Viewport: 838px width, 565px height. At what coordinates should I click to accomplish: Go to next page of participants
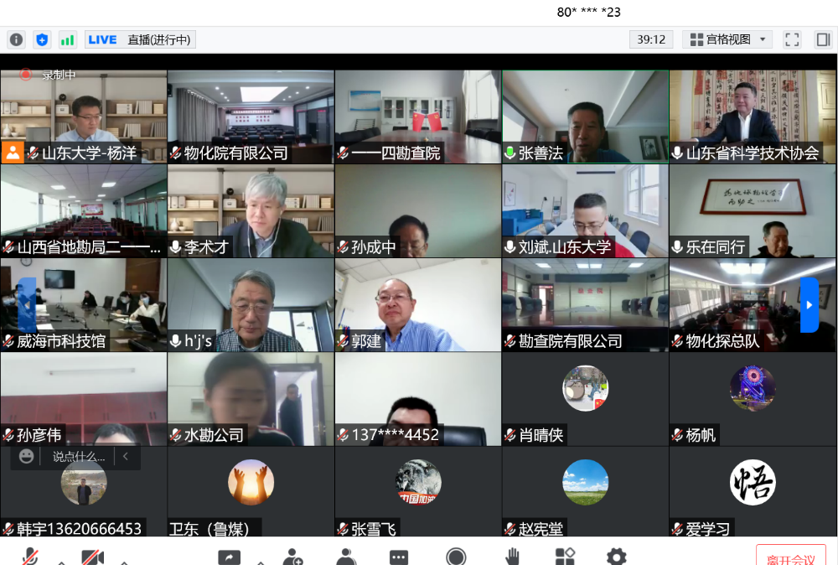tap(809, 304)
